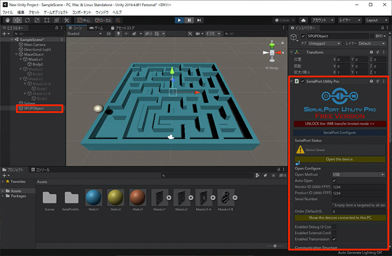The image size is (392, 256).
Task: Open the アカウント (Account) dropdown
Action: (323, 20)
